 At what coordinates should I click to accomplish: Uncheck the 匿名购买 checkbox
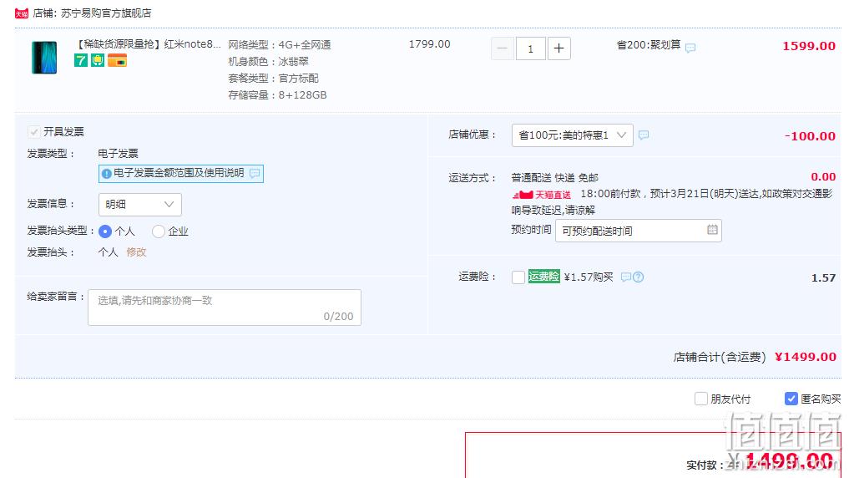791,399
